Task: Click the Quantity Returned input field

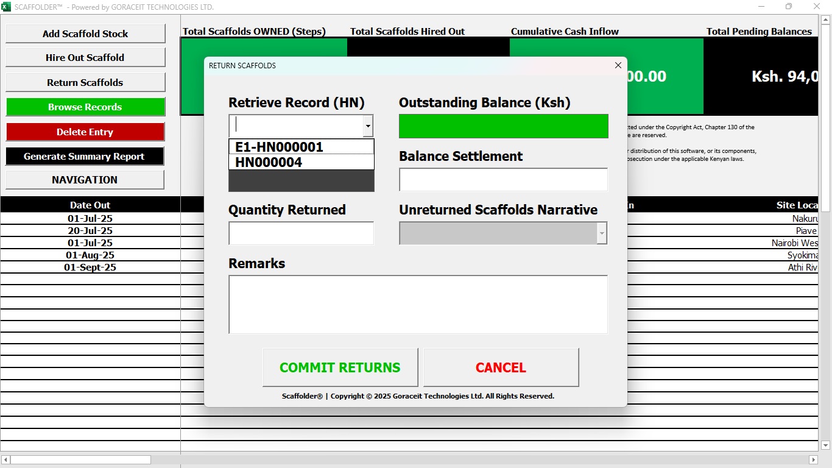Action: coord(301,233)
